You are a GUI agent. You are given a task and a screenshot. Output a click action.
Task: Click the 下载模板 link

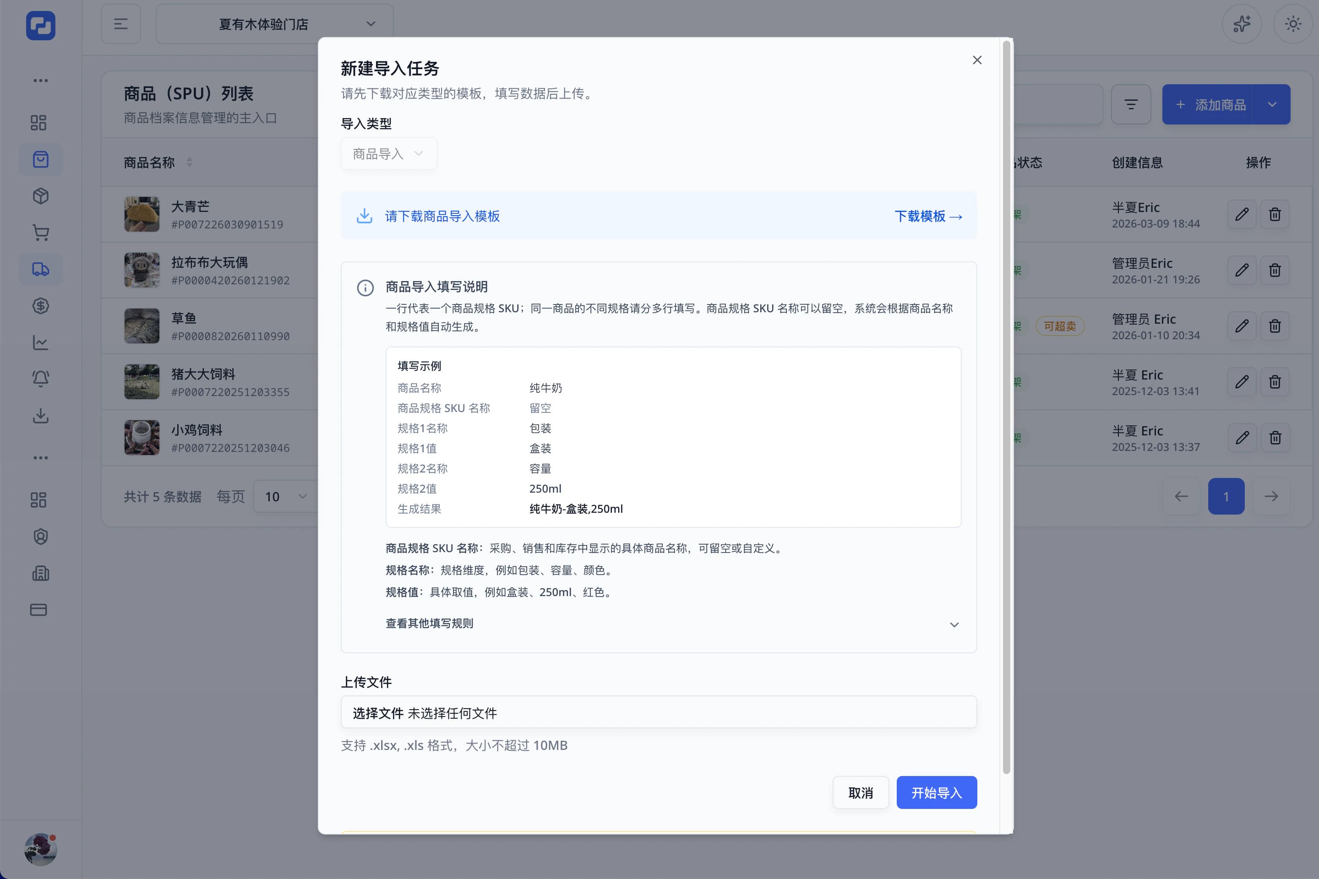tap(928, 216)
